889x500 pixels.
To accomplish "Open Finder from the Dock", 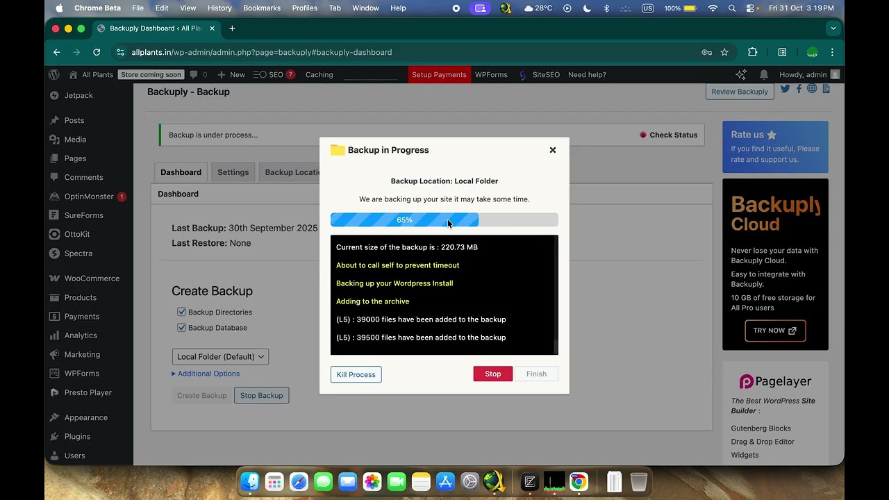I will coord(250,481).
